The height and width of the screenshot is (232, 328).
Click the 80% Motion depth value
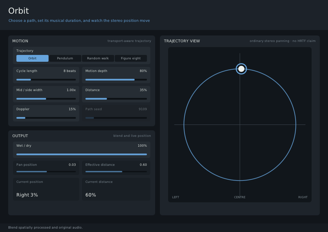[143, 71]
